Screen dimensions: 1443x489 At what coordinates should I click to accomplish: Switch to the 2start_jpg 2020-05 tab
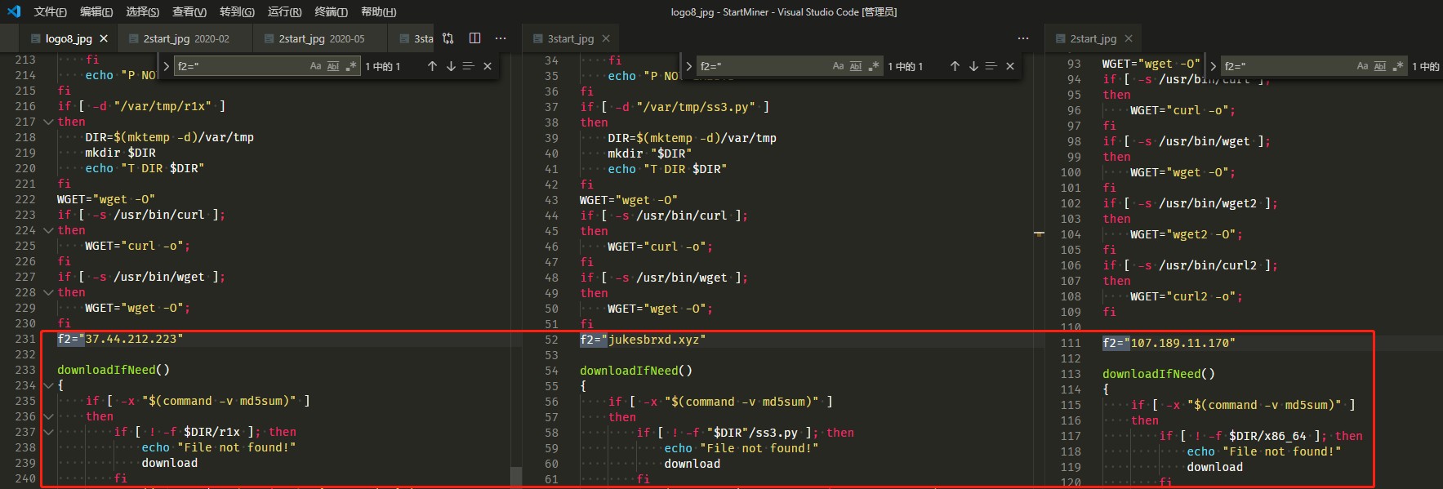321,38
